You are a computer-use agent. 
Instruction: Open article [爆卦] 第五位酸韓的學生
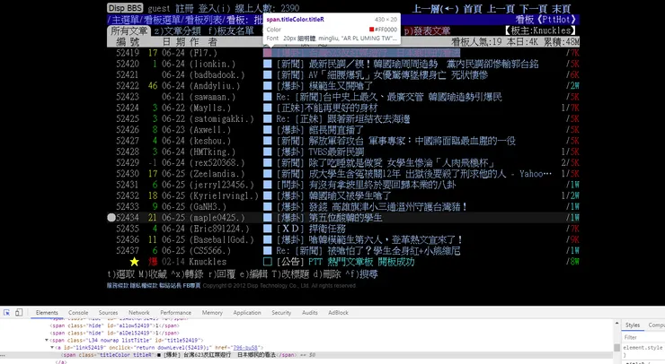point(329,218)
